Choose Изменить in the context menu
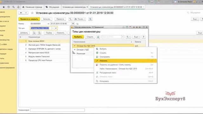 [x=125, y=61]
